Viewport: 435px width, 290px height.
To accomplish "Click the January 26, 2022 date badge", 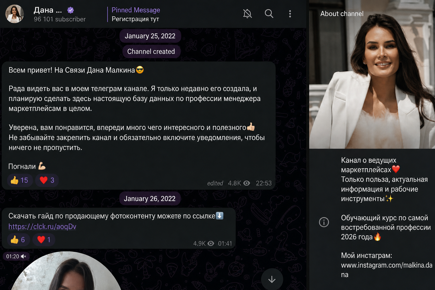I will [x=150, y=199].
